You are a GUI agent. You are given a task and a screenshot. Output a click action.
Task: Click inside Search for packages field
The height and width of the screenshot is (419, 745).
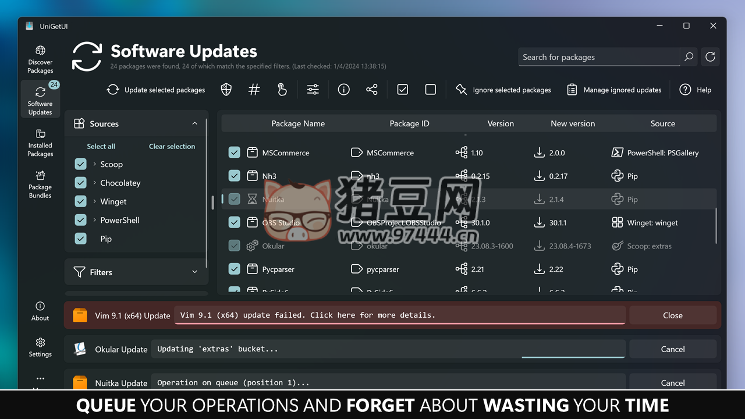(599, 57)
